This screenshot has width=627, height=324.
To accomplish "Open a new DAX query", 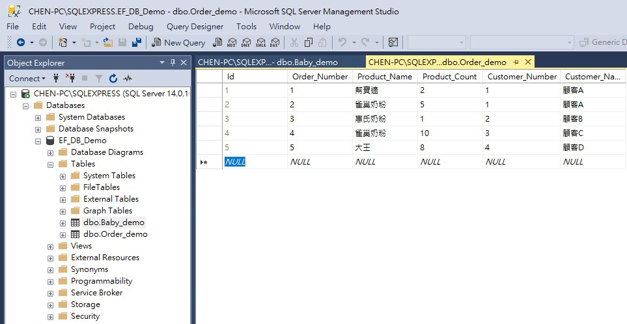I will click(x=275, y=42).
